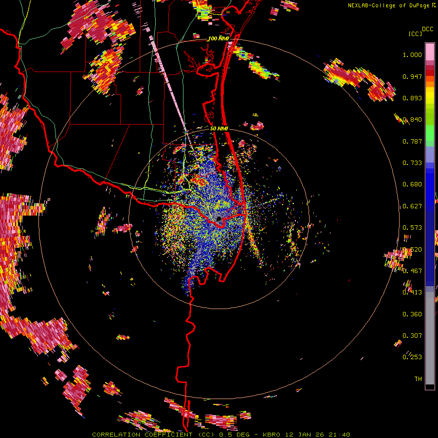This screenshot has height=438, width=438.
Task: Pick the bright green band of the color bar
Action: tap(430, 132)
